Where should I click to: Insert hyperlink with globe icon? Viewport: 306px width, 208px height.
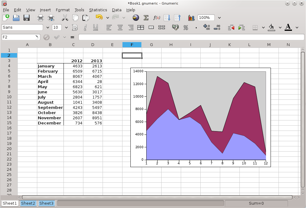[136, 18]
